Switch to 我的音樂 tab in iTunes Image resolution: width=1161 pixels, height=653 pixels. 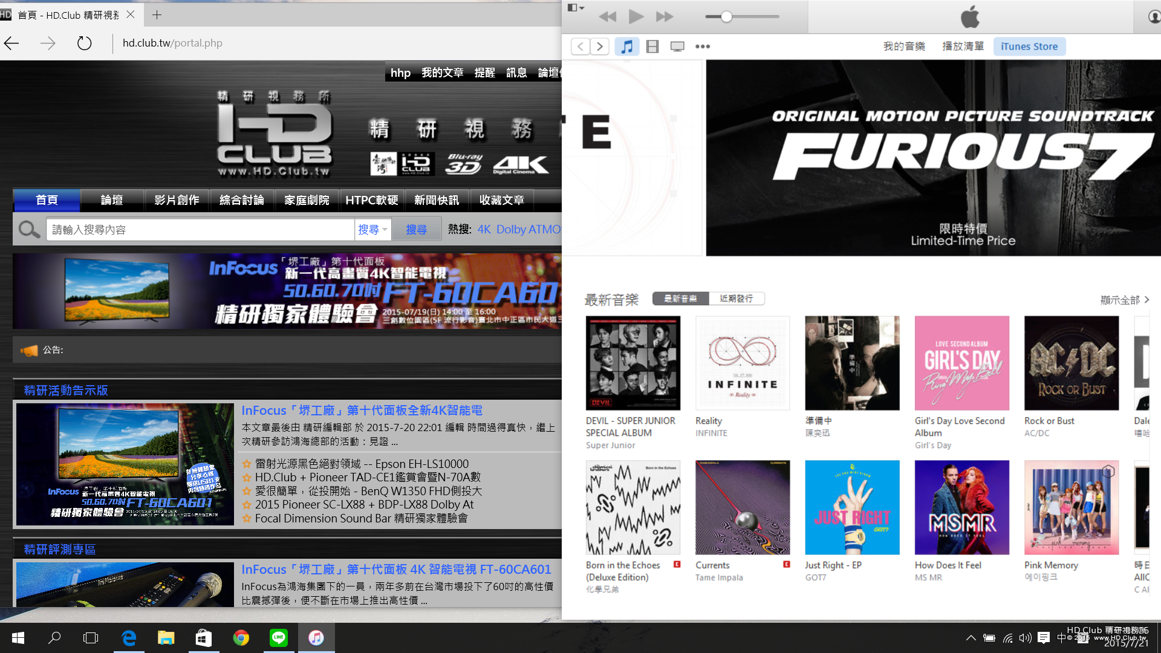click(x=904, y=47)
